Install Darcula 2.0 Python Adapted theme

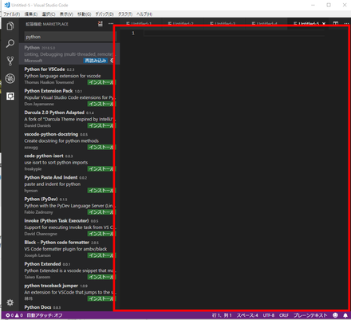[101, 125]
